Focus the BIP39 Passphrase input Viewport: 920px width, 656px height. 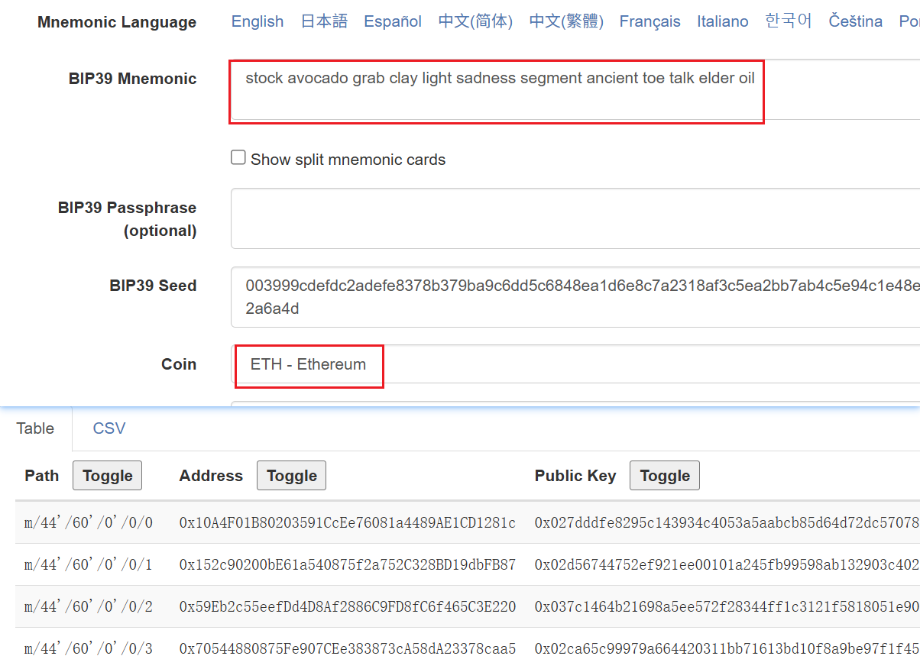pyautogui.click(x=575, y=218)
